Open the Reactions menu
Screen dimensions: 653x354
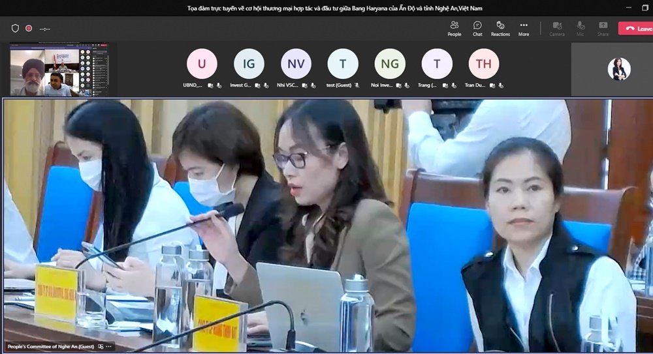500,28
